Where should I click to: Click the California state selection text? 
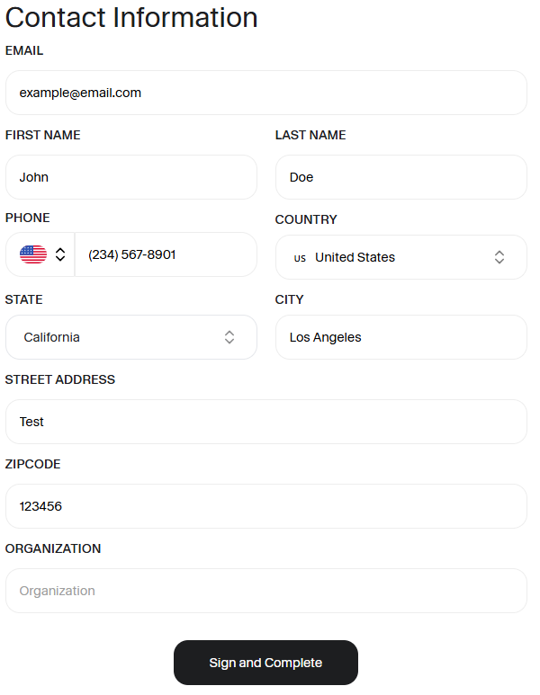click(51, 337)
